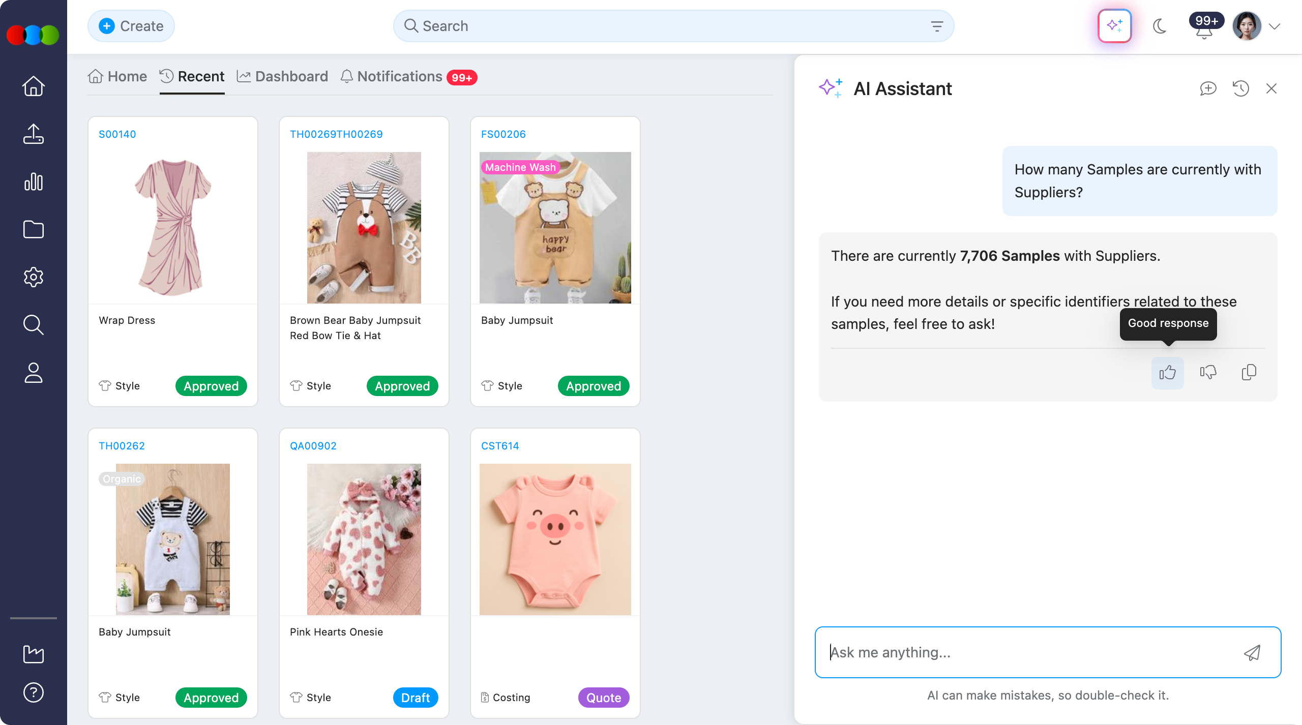Viewport: 1302px width, 725px height.
Task: Click the send message paper plane icon
Action: click(1252, 652)
